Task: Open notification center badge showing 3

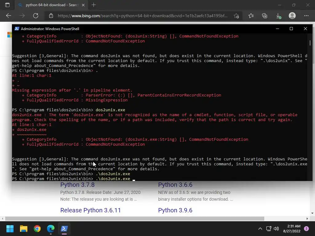Action: (306, 229)
